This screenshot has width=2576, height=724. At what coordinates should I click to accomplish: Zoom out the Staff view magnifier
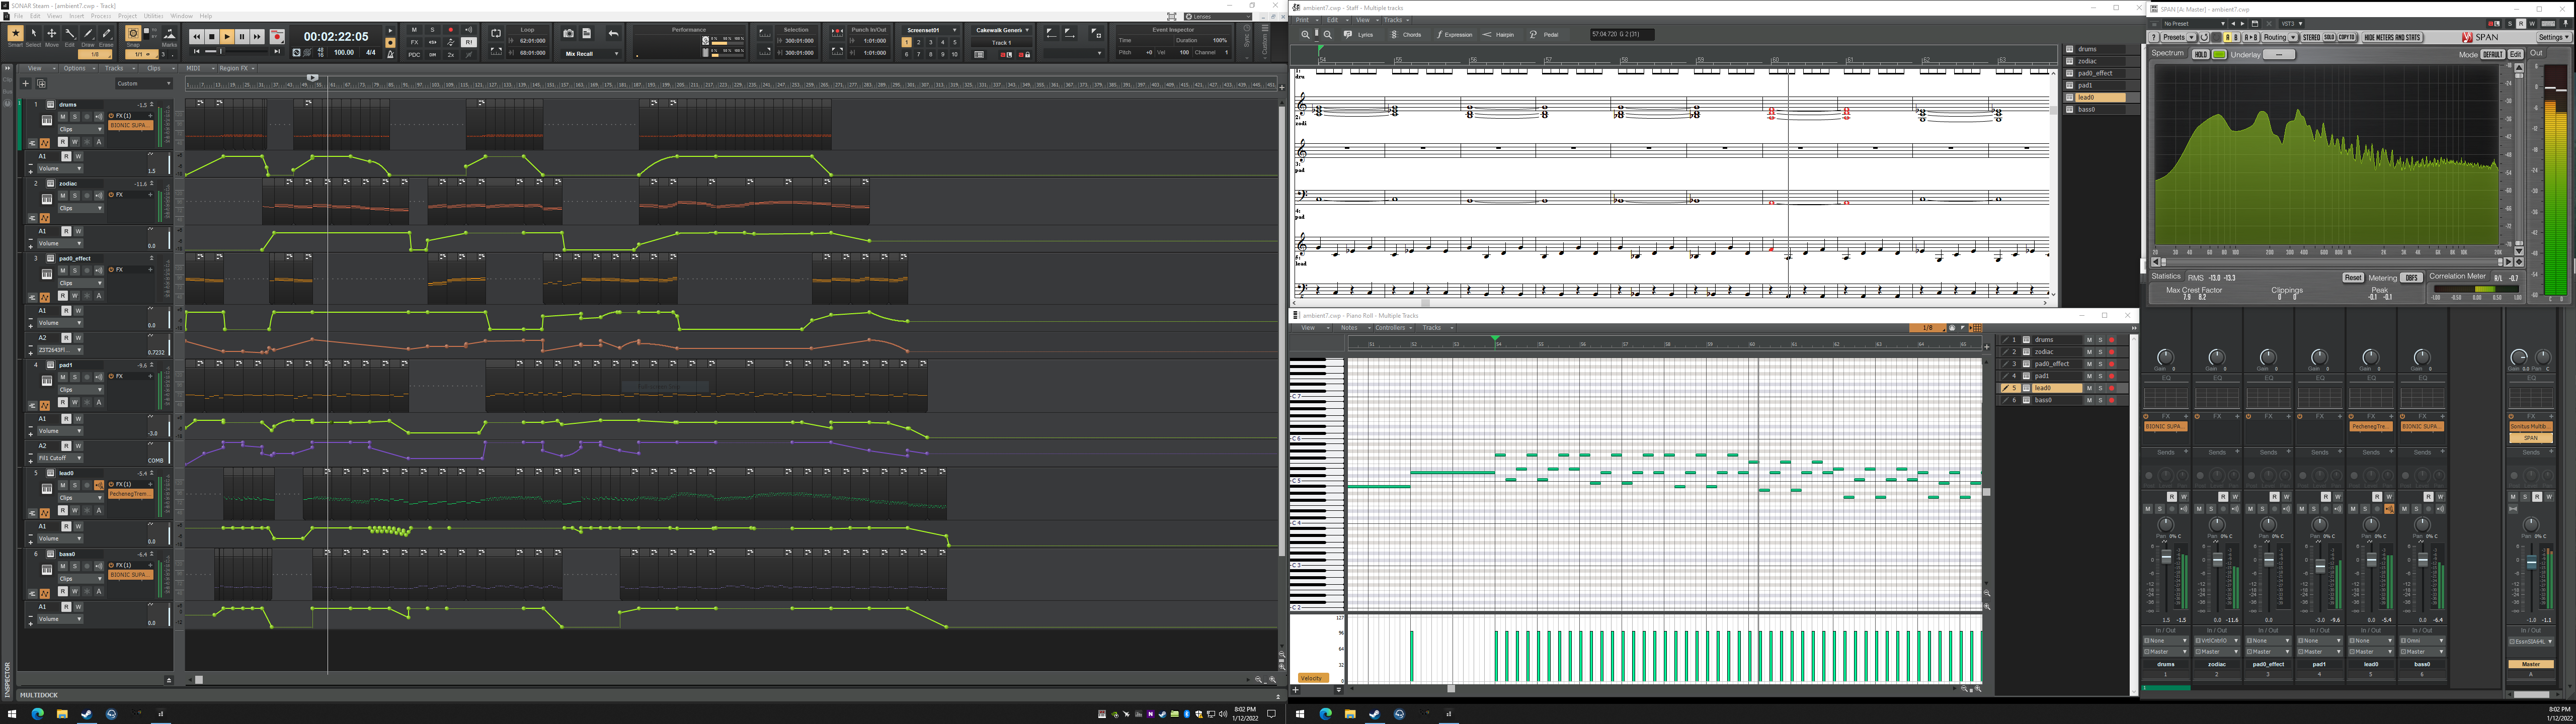point(1328,34)
